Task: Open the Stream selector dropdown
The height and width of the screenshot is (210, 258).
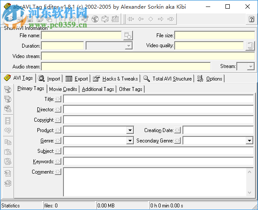Action: click(251, 66)
